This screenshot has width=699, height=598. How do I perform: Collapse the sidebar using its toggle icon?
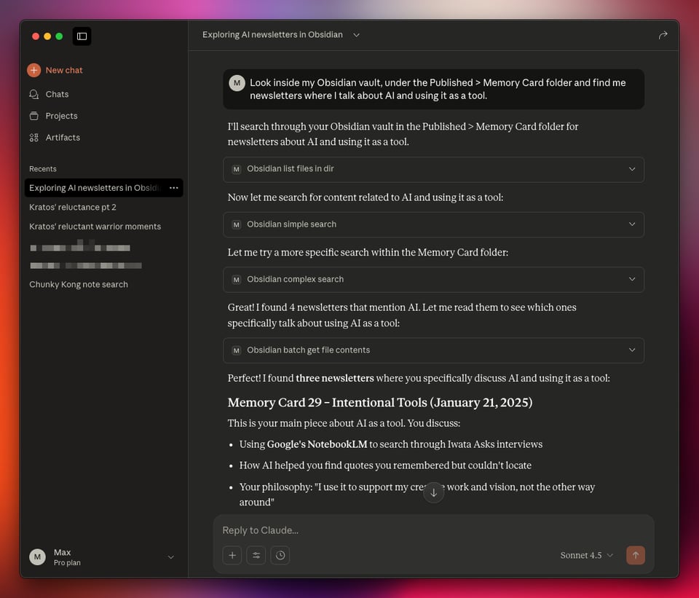click(x=82, y=36)
